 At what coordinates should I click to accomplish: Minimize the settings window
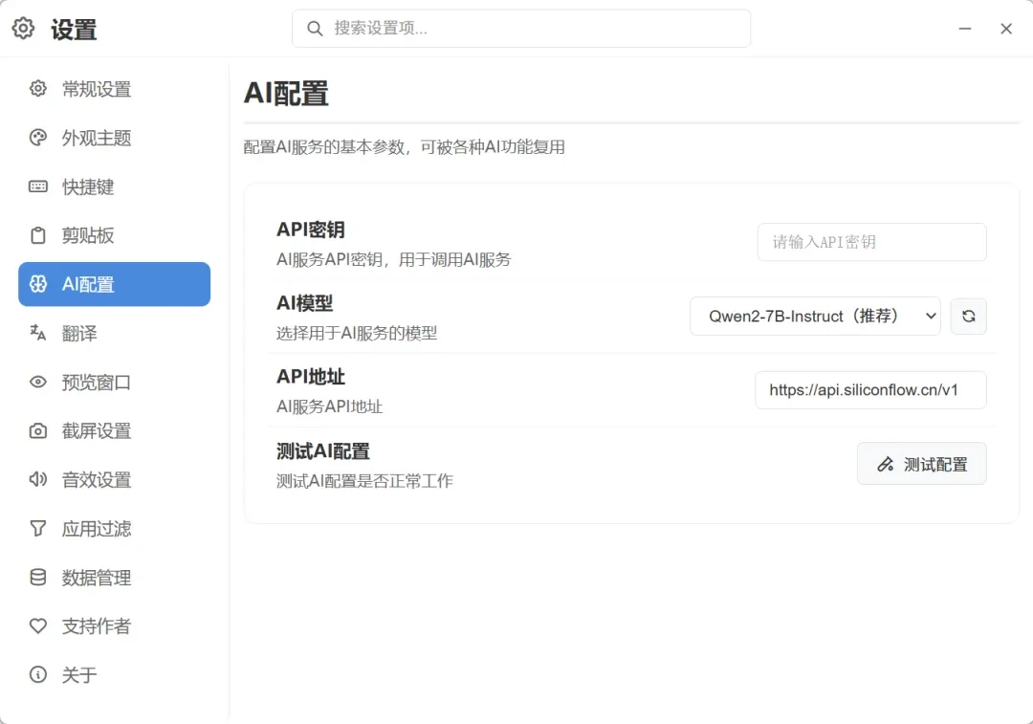click(964, 29)
